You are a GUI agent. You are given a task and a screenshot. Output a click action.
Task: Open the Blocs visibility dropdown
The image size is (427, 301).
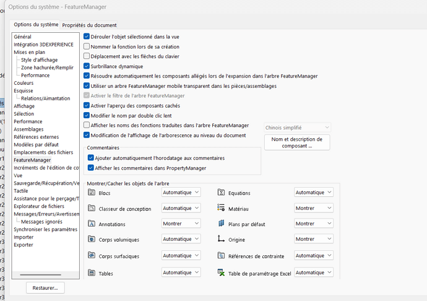tap(181, 192)
